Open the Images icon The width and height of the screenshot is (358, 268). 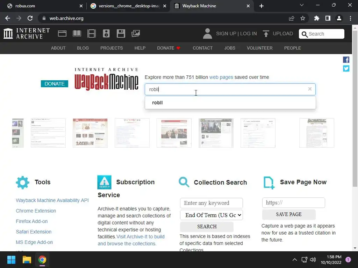[136, 33]
